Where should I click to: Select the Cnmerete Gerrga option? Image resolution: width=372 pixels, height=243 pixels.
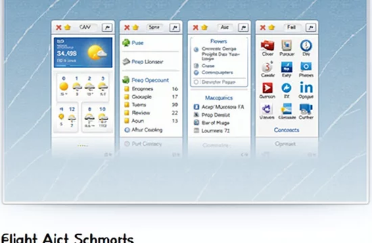tap(218, 49)
